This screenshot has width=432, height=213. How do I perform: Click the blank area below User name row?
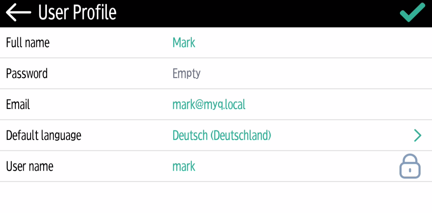[x=216, y=197]
